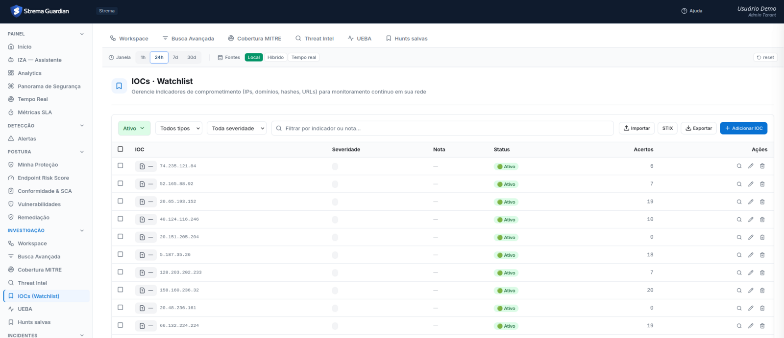Switch to the UEBA top tab

click(x=360, y=39)
